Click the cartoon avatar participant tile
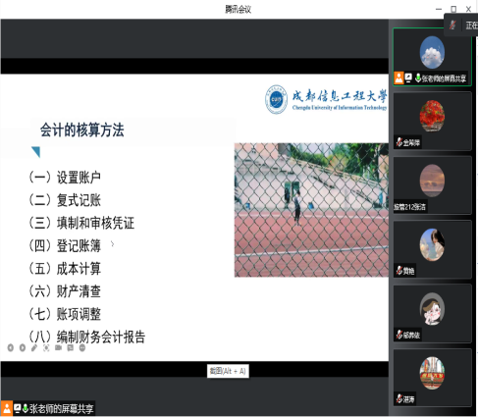This screenshot has width=478, height=417. click(432, 313)
